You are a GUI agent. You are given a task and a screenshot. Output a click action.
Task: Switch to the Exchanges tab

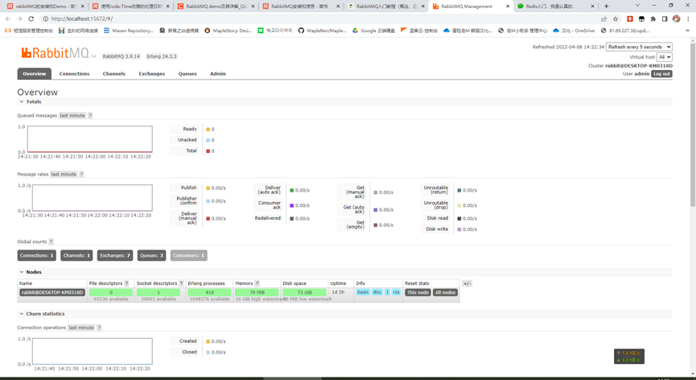152,74
